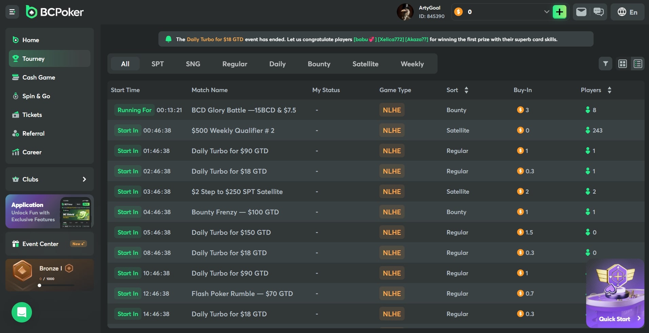Click the BCPoker logo

pos(55,12)
